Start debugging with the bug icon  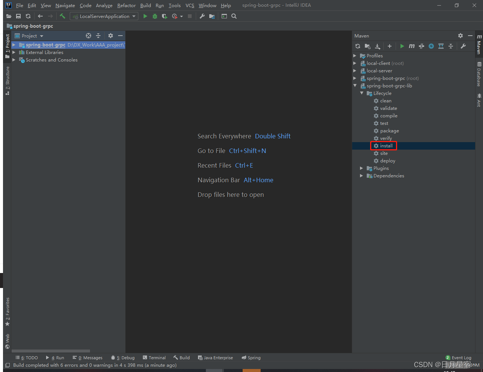tap(155, 16)
